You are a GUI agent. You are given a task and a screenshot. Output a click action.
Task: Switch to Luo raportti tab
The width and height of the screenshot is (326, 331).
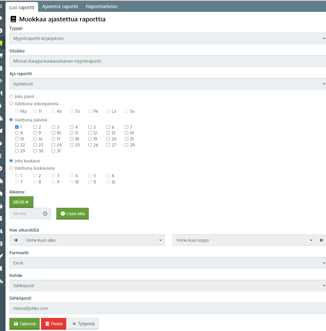(22, 7)
